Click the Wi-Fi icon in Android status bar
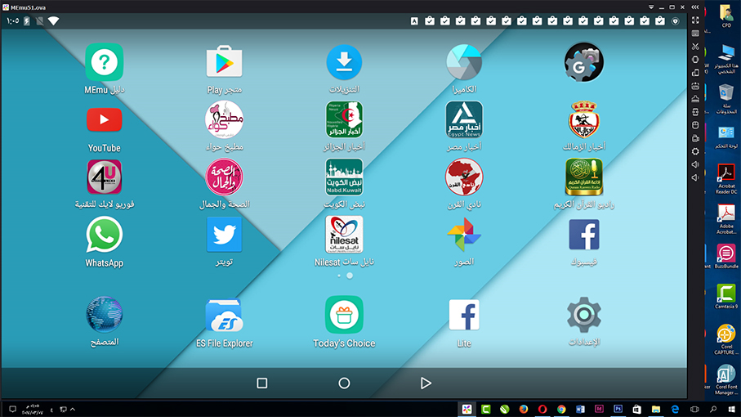This screenshot has width=741, height=417. coord(53,20)
